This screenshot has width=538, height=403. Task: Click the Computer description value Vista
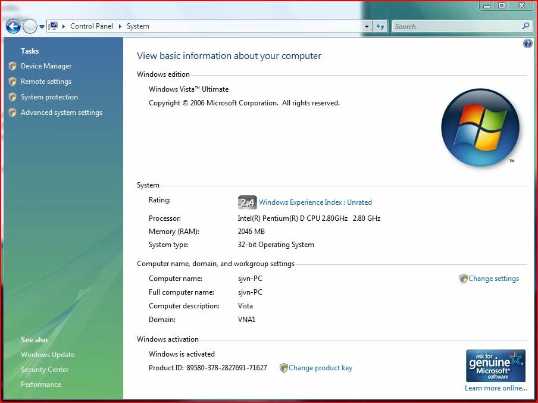[245, 306]
